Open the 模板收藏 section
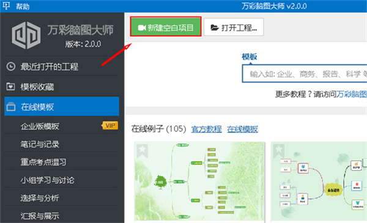The height and width of the screenshot is (223, 367). 62,87
